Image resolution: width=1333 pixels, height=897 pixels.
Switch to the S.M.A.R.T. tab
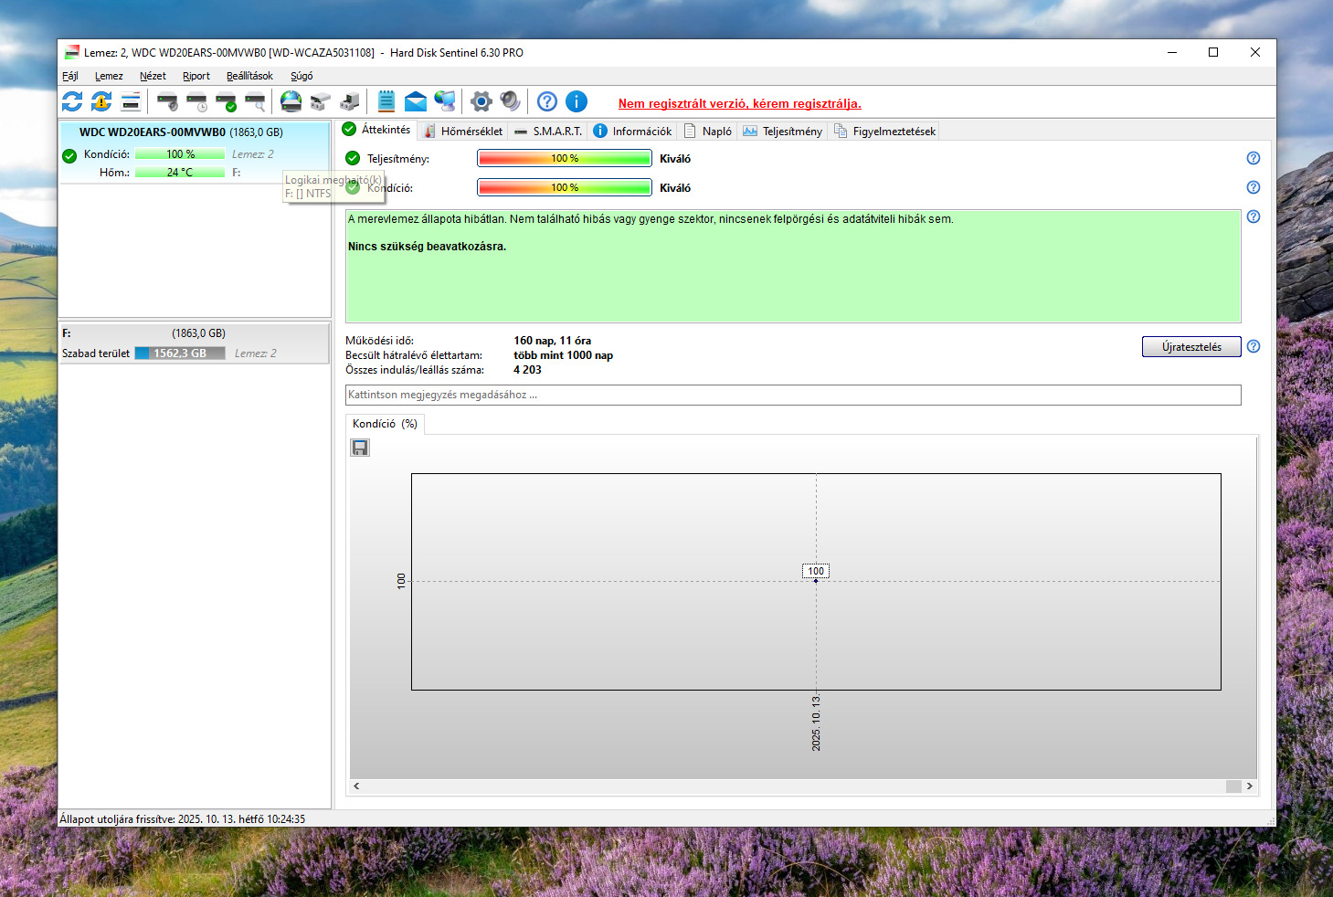pyautogui.click(x=548, y=132)
